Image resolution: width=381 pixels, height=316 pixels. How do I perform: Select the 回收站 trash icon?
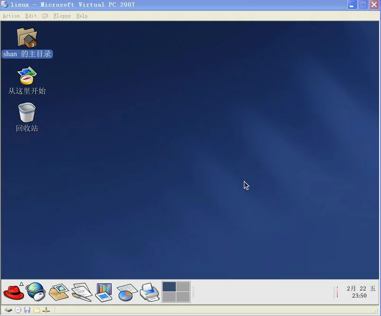click(x=27, y=113)
